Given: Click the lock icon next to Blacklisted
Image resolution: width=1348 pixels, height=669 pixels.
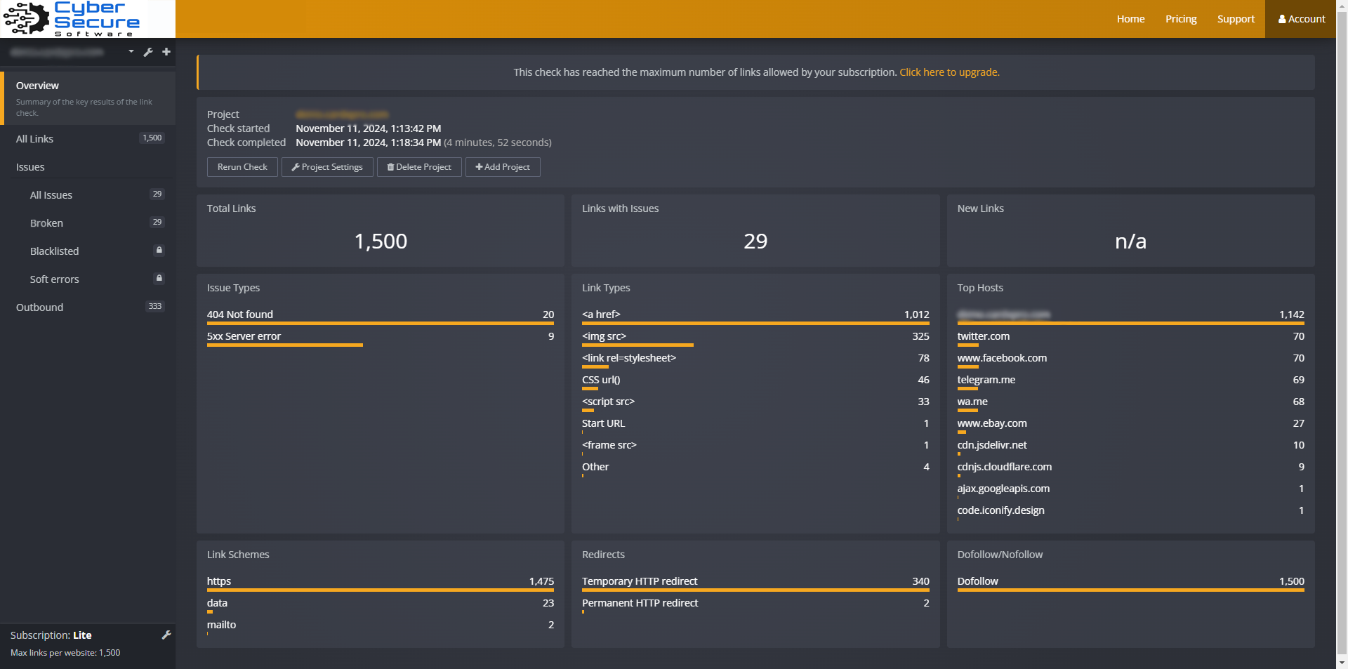Looking at the screenshot, I should [159, 250].
